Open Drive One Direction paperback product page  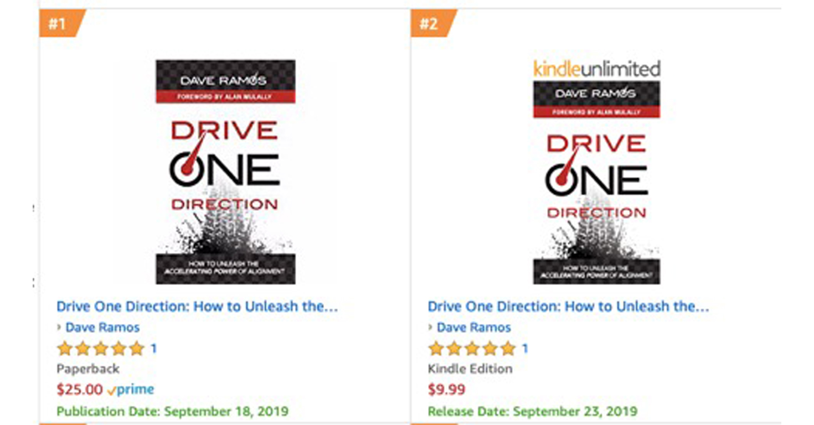pyautogui.click(x=197, y=307)
